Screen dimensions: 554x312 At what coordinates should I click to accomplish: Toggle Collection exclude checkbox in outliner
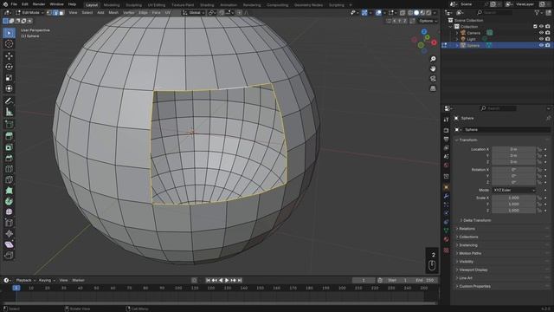535,27
